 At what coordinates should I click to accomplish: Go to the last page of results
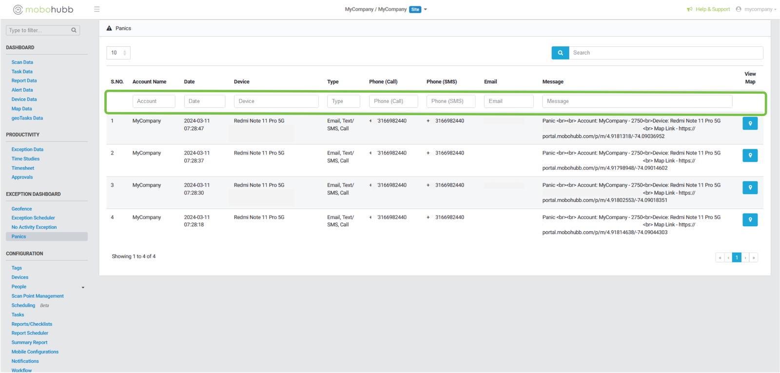754,257
